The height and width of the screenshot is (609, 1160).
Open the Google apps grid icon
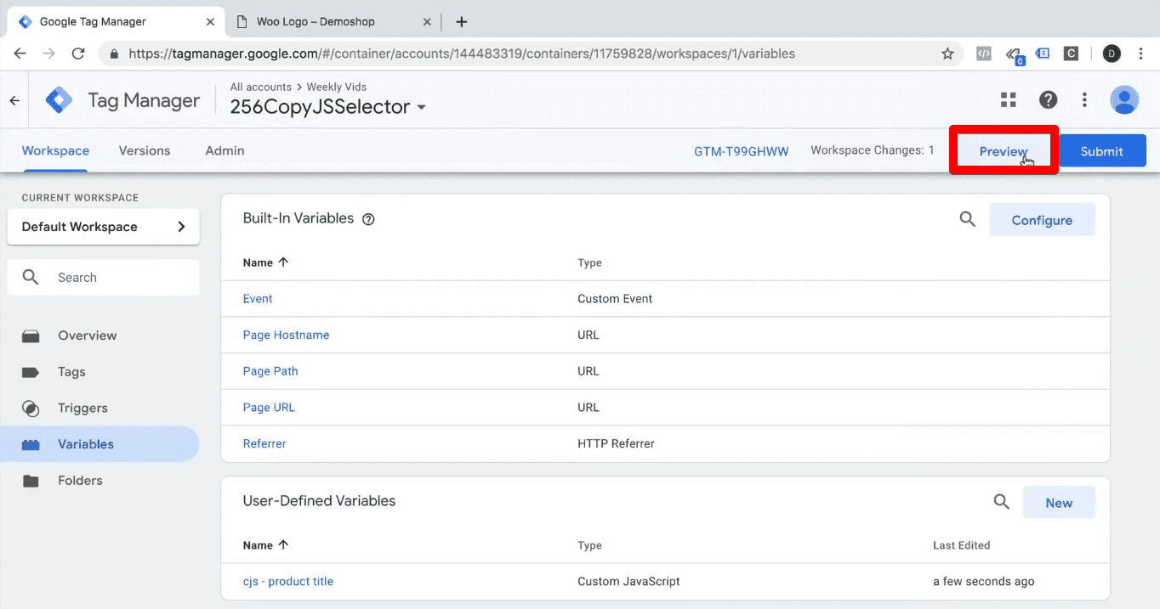[x=1008, y=99]
